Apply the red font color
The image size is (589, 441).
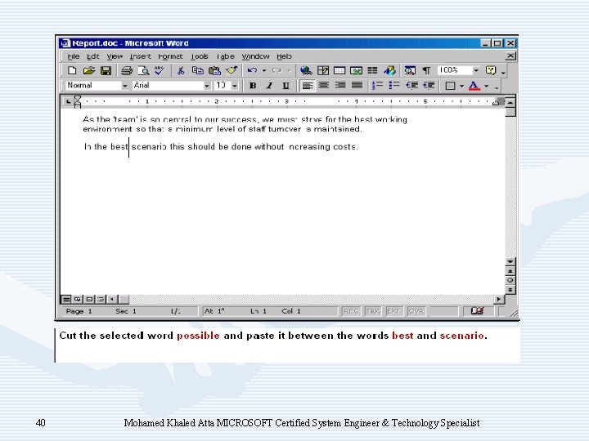coord(474,86)
